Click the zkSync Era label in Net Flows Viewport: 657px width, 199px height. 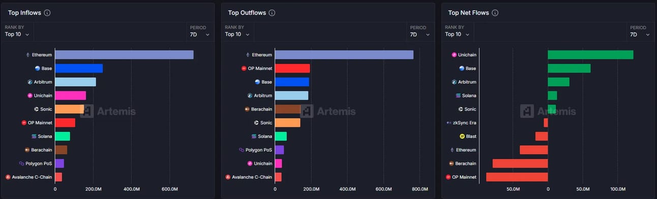[465, 123]
